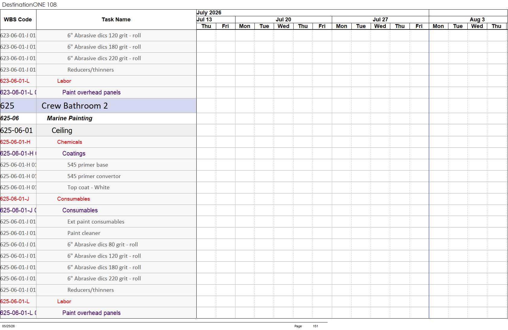This screenshot has width=508, height=330.
Task: Click Mon under the Jul 20 week
Action: click(245, 26)
